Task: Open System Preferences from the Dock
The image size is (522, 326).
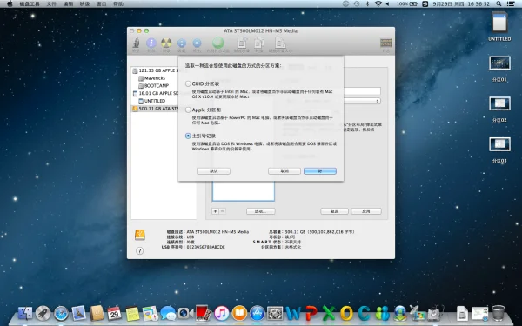Action: pos(275,313)
